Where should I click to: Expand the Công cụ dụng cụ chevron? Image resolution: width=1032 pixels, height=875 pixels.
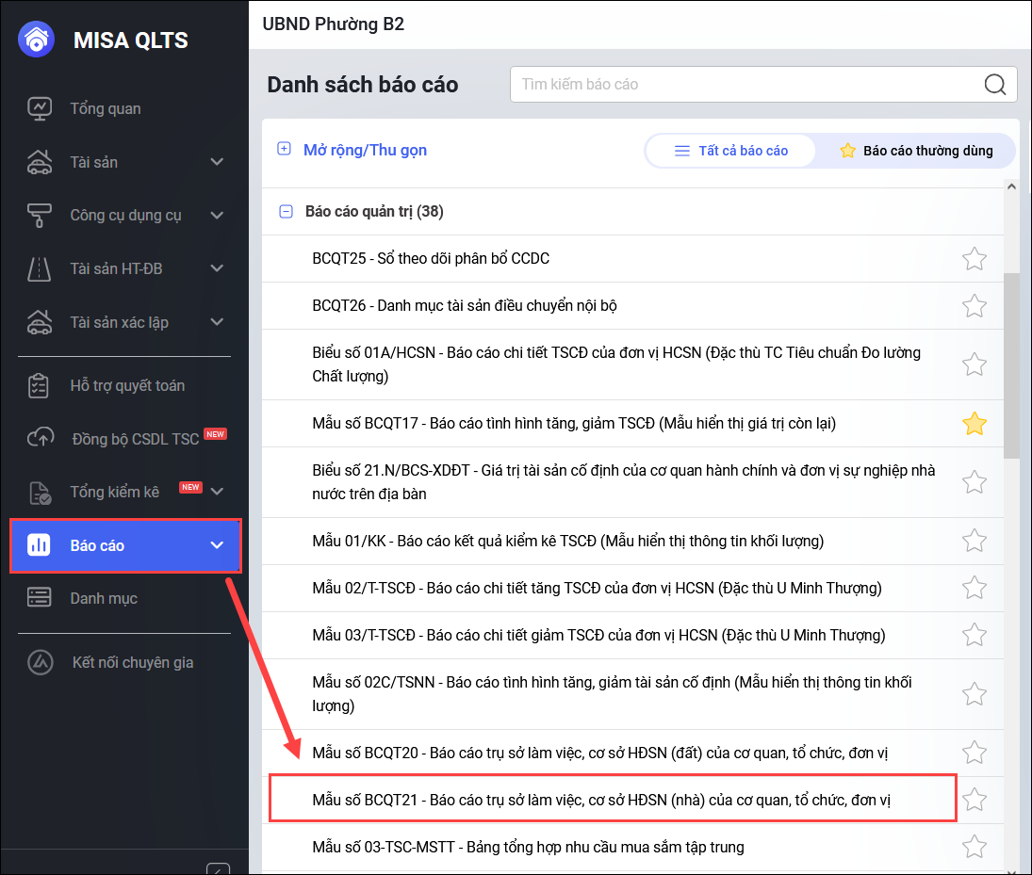coord(217,215)
